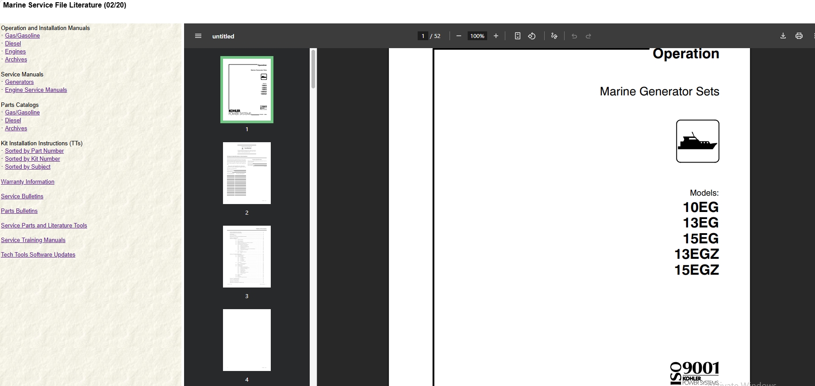Open the Engine Service Manuals link
Screen dimensions: 815x386
(36, 90)
